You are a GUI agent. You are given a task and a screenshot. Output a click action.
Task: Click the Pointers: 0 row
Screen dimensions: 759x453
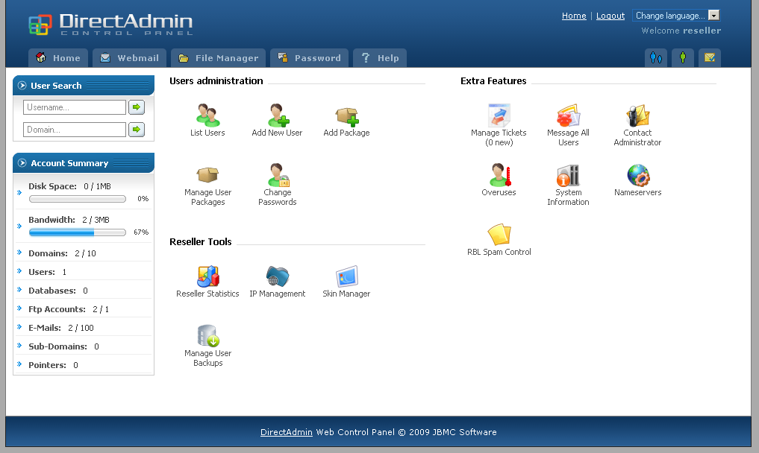click(84, 365)
